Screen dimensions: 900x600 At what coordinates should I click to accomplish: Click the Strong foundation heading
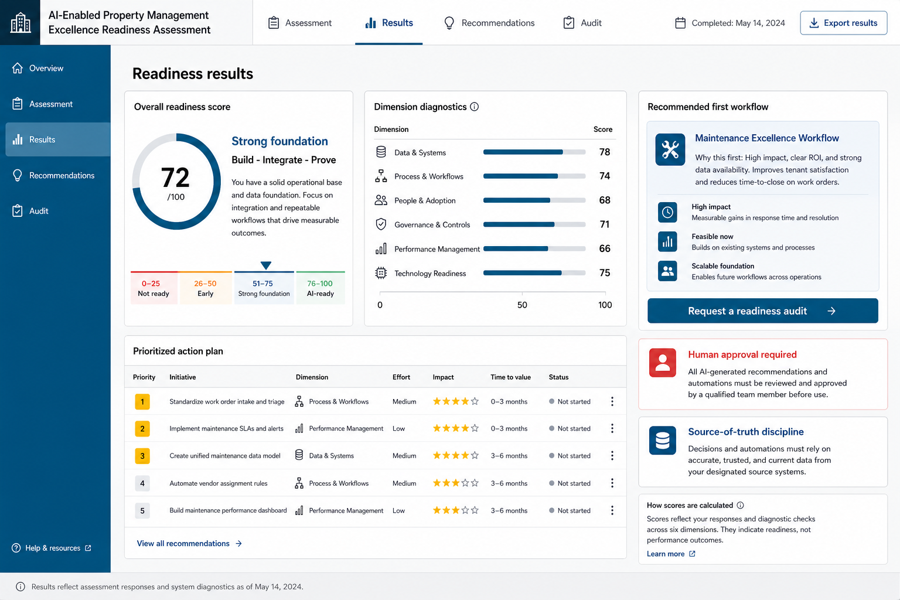pos(279,141)
